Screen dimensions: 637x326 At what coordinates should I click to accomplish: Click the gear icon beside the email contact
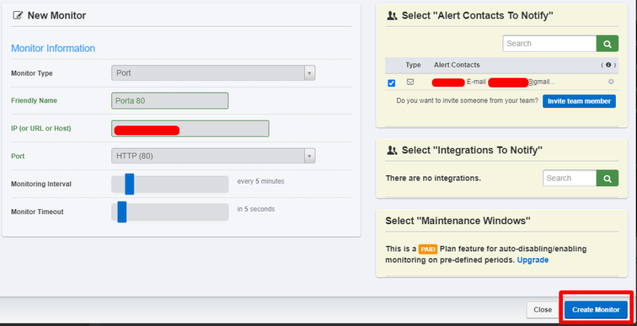610,82
